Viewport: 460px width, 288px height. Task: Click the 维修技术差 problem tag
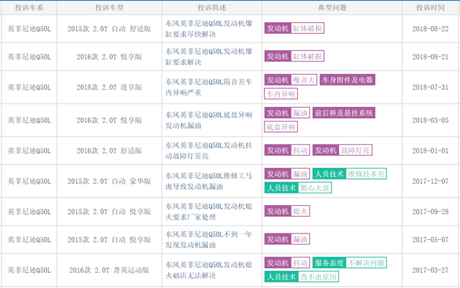click(x=366, y=174)
